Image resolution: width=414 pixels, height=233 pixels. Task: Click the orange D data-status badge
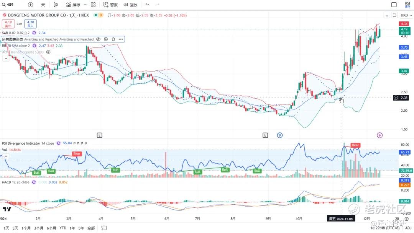pyautogui.click(x=100, y=15)
